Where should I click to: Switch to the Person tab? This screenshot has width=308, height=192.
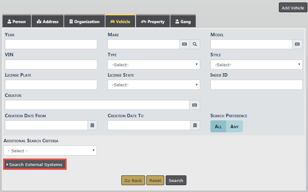click(x=17, y=22)
